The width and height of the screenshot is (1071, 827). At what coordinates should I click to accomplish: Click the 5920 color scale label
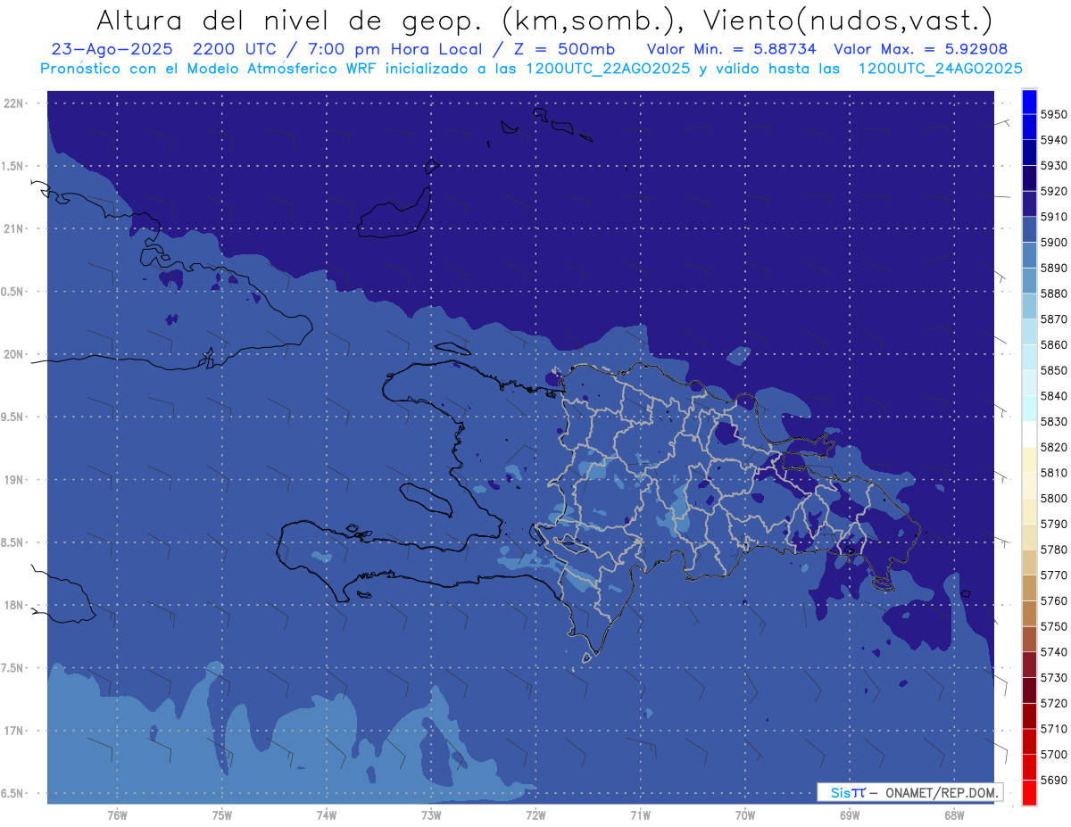1054,191
